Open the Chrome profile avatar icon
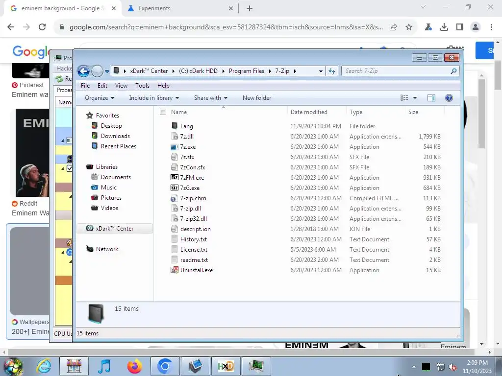This screenshot has width=502, height=376. [x=476, y=27]
